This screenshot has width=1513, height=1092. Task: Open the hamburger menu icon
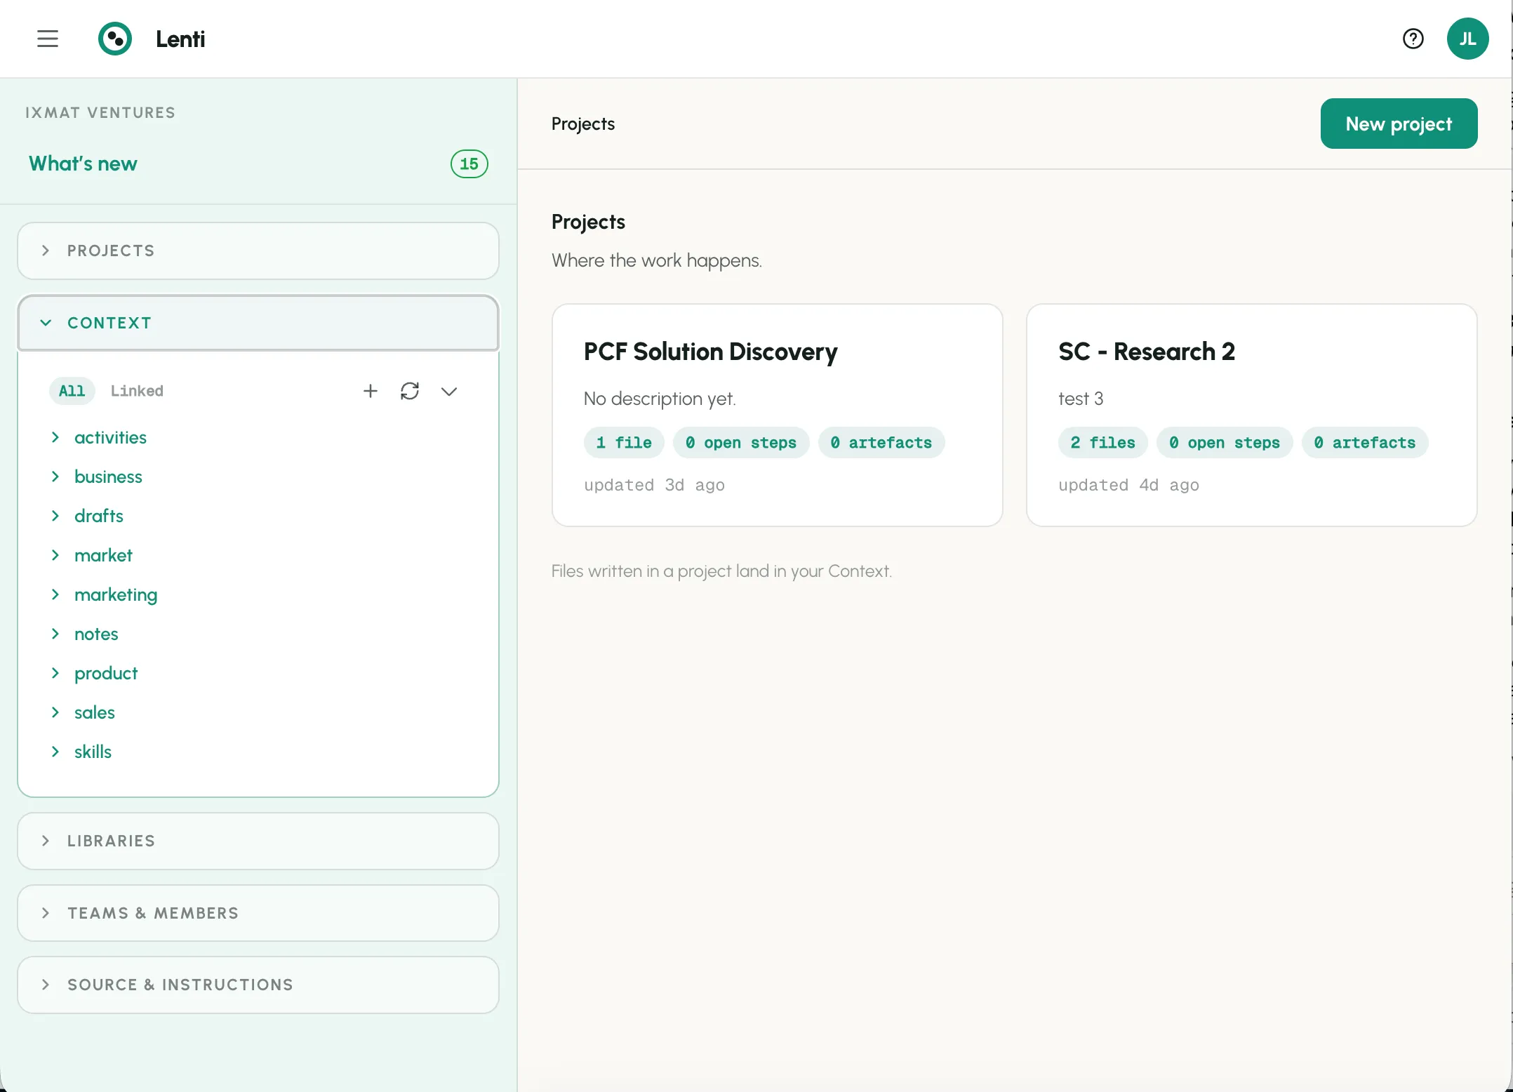coord(48,39)
